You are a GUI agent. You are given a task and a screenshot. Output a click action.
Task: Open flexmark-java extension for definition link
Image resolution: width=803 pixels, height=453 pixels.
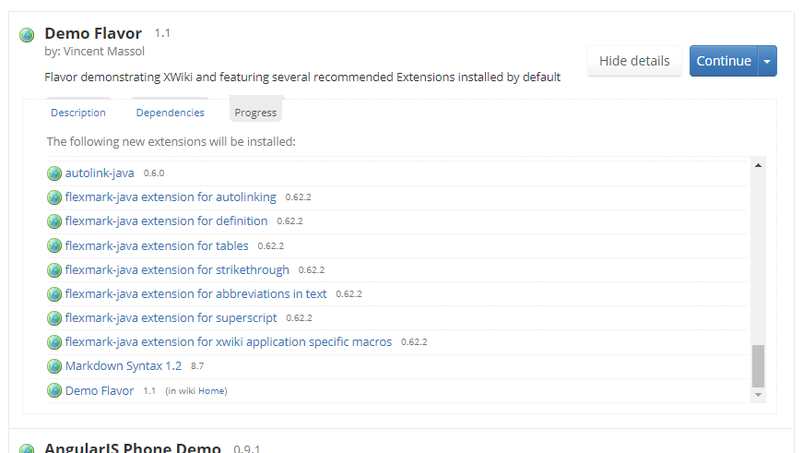click(x=167, y=221)
